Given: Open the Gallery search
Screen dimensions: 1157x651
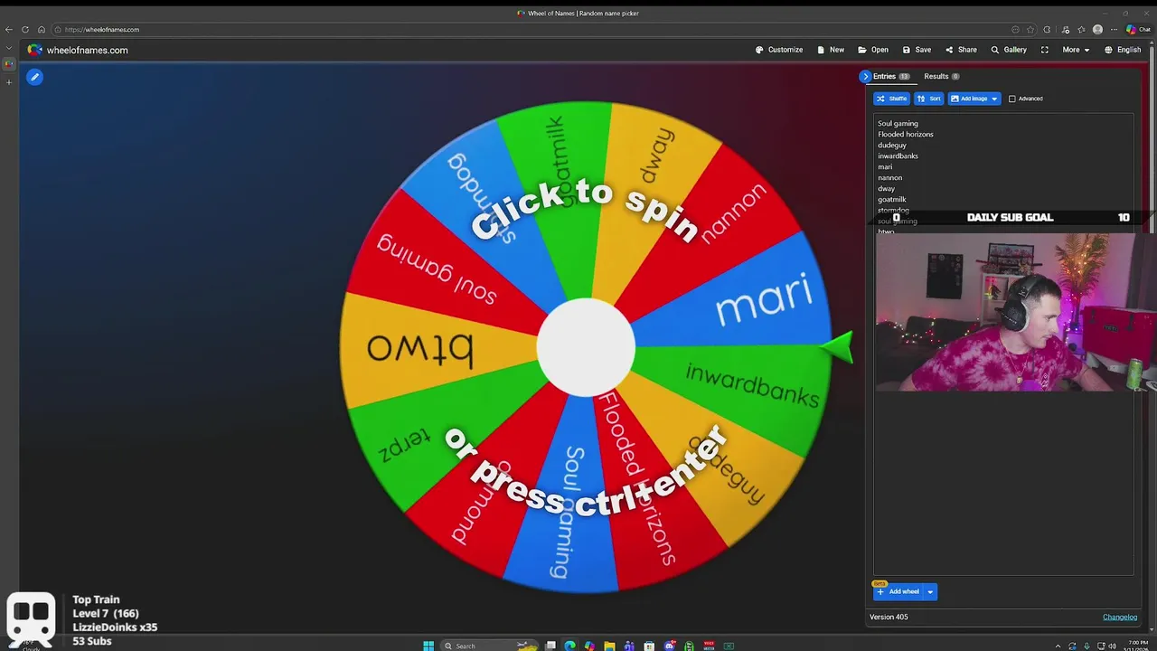Looking at the screenshot, I should tap(1009, 50).
